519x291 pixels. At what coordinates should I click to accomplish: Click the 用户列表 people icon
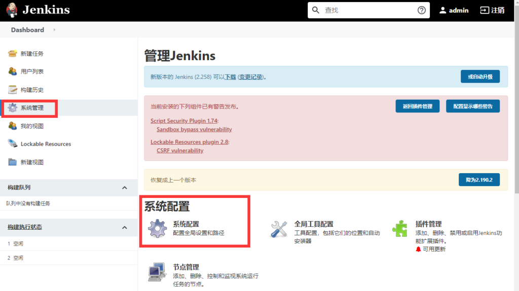pos(12,71)
